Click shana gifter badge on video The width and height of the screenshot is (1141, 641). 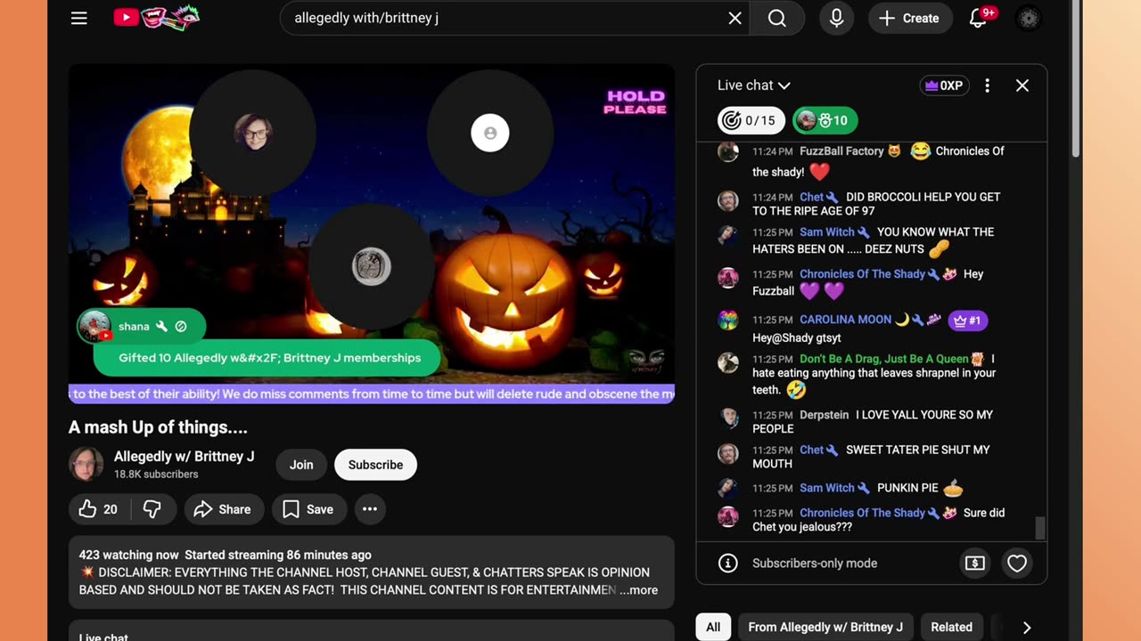coord(142,327)
